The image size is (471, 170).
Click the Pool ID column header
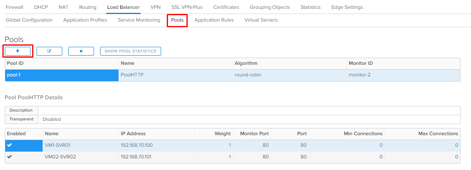pyautogui.click(x=62, y=63)
